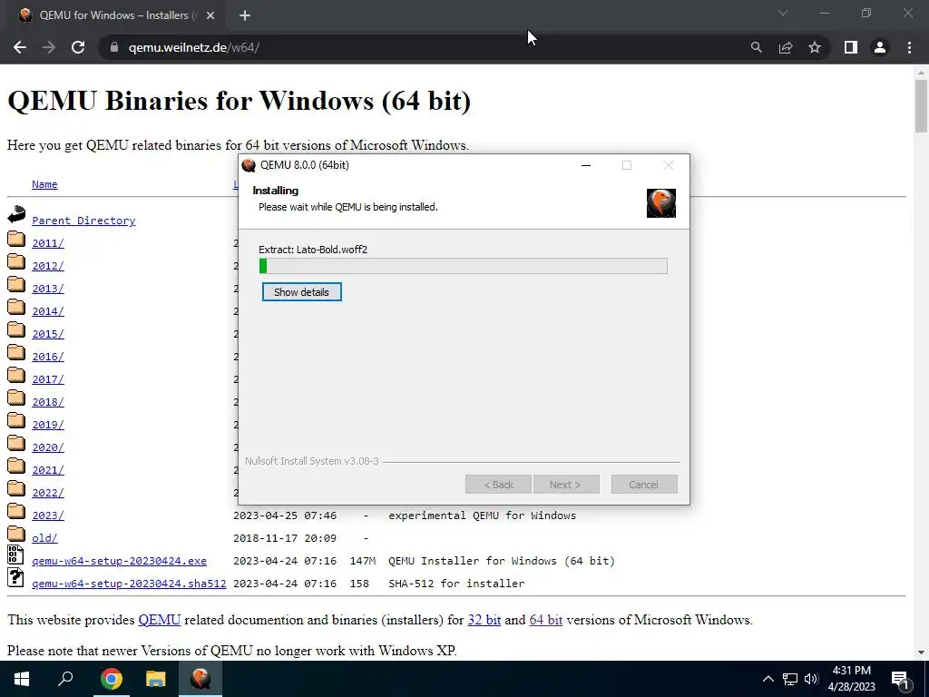
Task: Follow the QEMU link in footer text
Action: tap(160, 620)
